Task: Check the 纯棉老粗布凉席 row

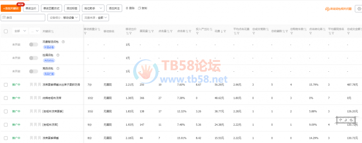Action: point(6,98)
